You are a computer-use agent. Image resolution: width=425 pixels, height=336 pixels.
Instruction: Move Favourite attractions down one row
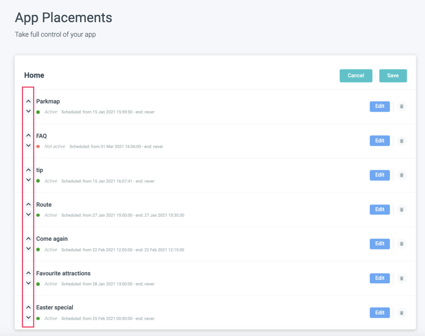click(x=28, y=283)
